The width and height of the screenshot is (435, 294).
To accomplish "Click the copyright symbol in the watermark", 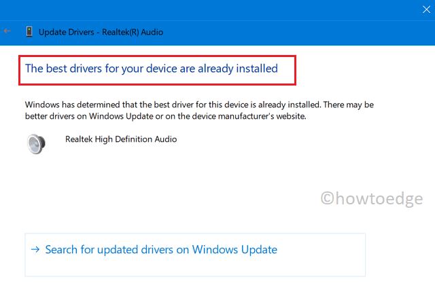I will coord(328,198).
